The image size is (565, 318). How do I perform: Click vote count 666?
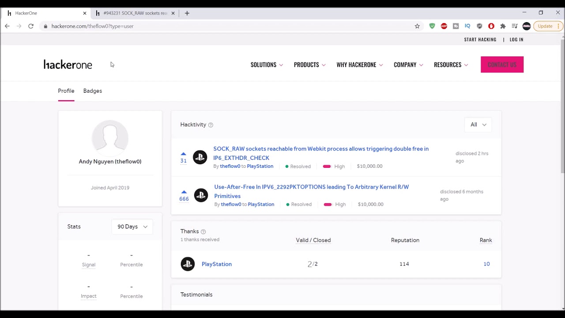pos(184,199)
